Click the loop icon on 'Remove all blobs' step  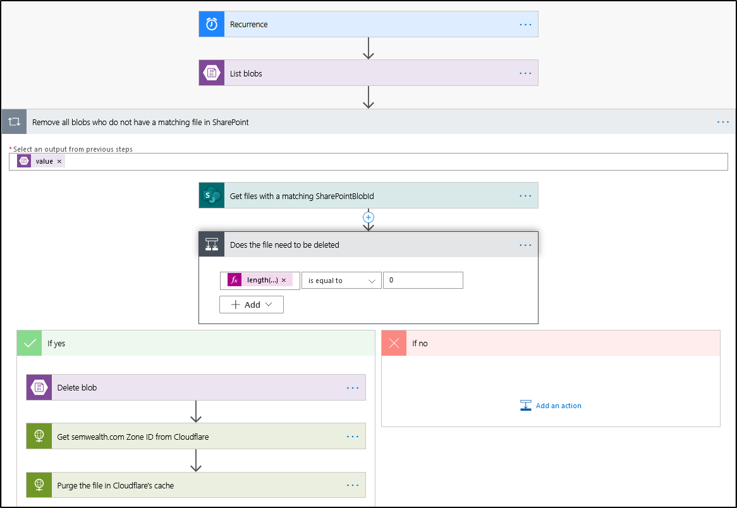(x=15, y=122)
